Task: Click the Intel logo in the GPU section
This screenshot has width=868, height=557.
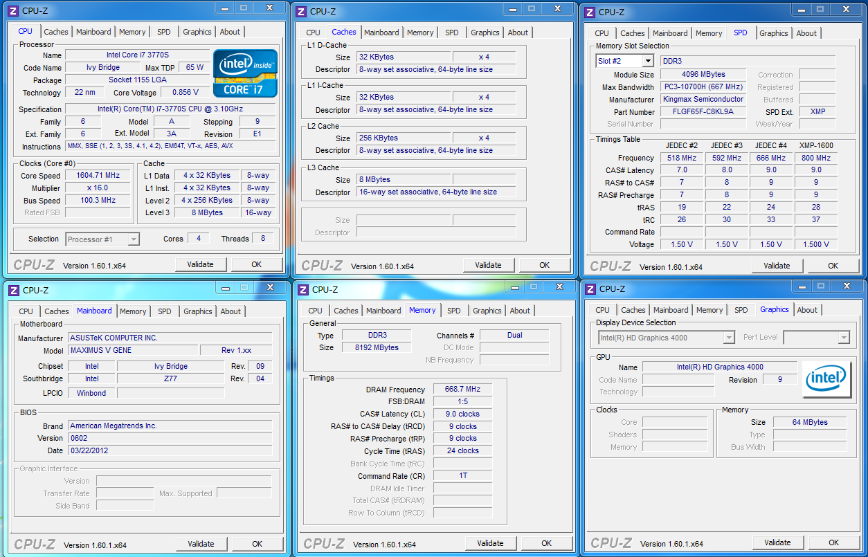Action: 826,378
